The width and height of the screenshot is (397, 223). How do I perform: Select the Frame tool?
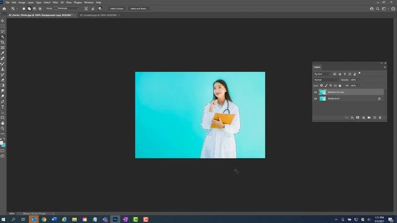click(x=2, y=48)
